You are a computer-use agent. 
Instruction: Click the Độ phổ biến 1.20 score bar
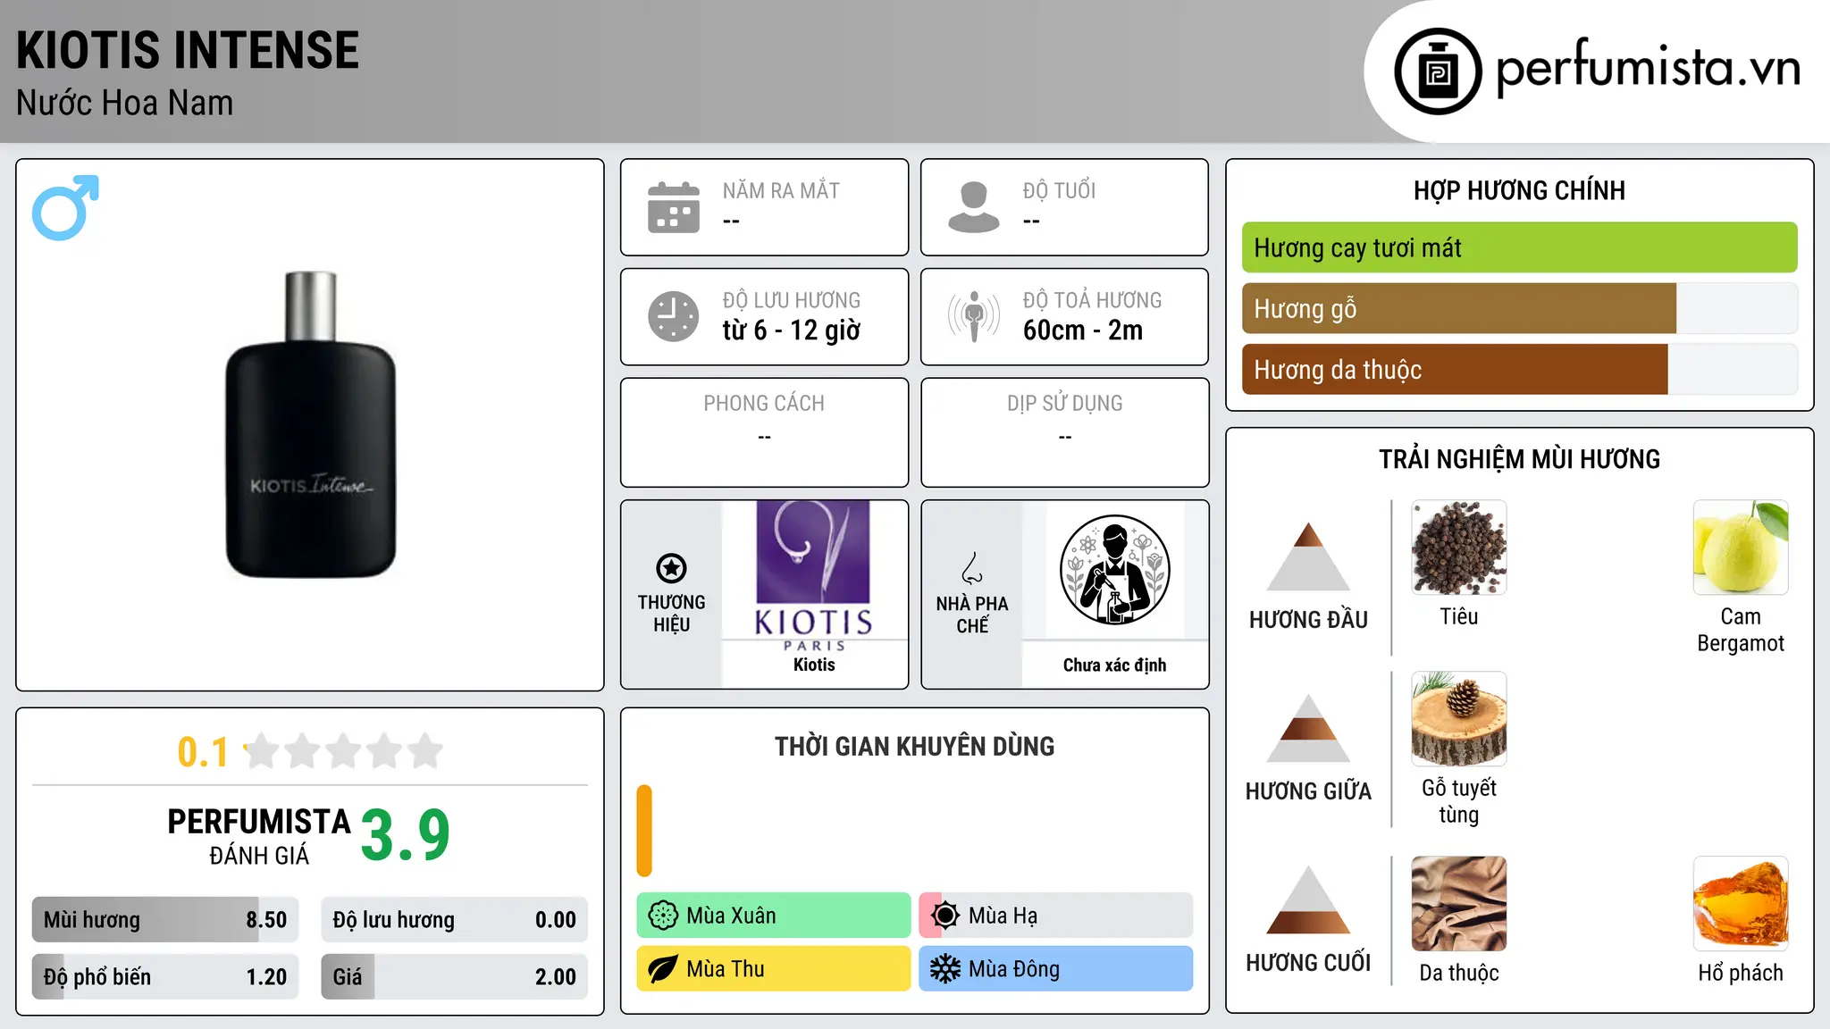click(x=165, y=977)
